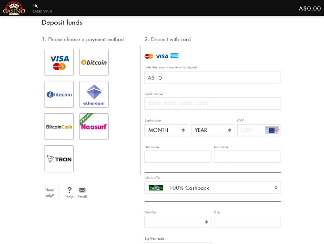Select the Visa Mastercard payment method
Viewport: 324px width, 244px height.
pos(59,62)
